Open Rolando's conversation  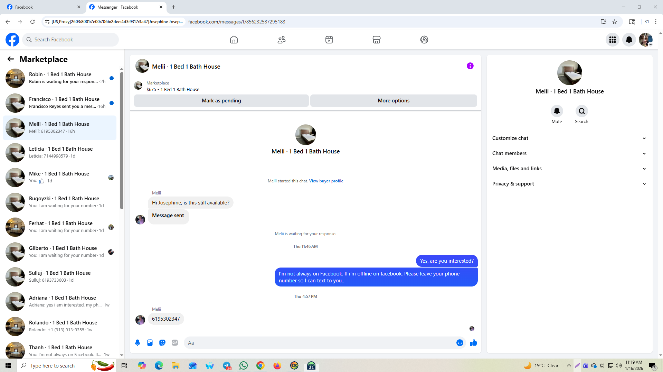click(59, 326)
